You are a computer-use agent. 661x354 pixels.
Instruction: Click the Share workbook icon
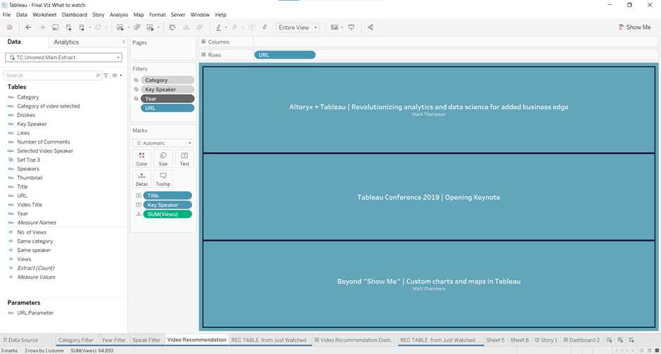[371, 27]
